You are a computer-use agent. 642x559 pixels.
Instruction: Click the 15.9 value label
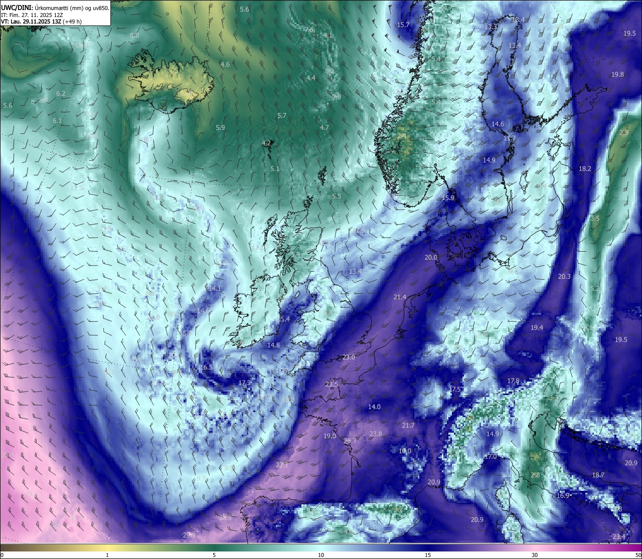click(x=448, y=198)
